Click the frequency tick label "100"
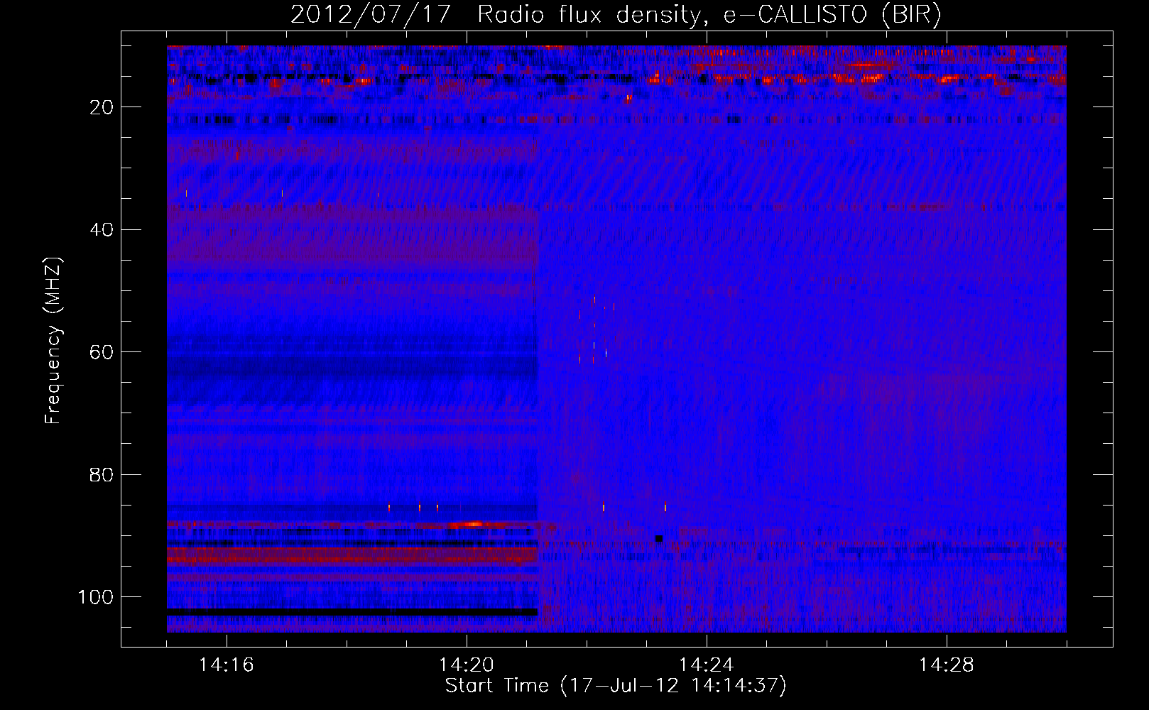The width and height of the screenshot is (1149, 710). pyautogui.click(x=96, y=597)
